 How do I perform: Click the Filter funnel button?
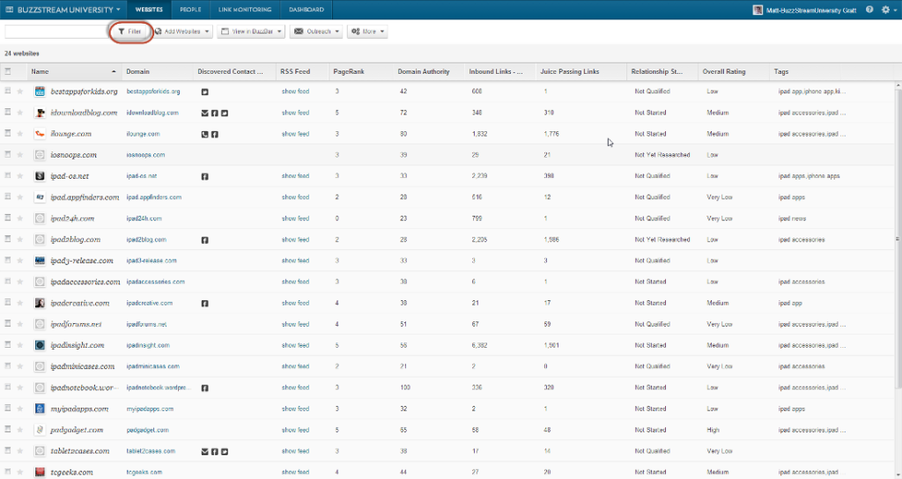(x=130, y=32)
